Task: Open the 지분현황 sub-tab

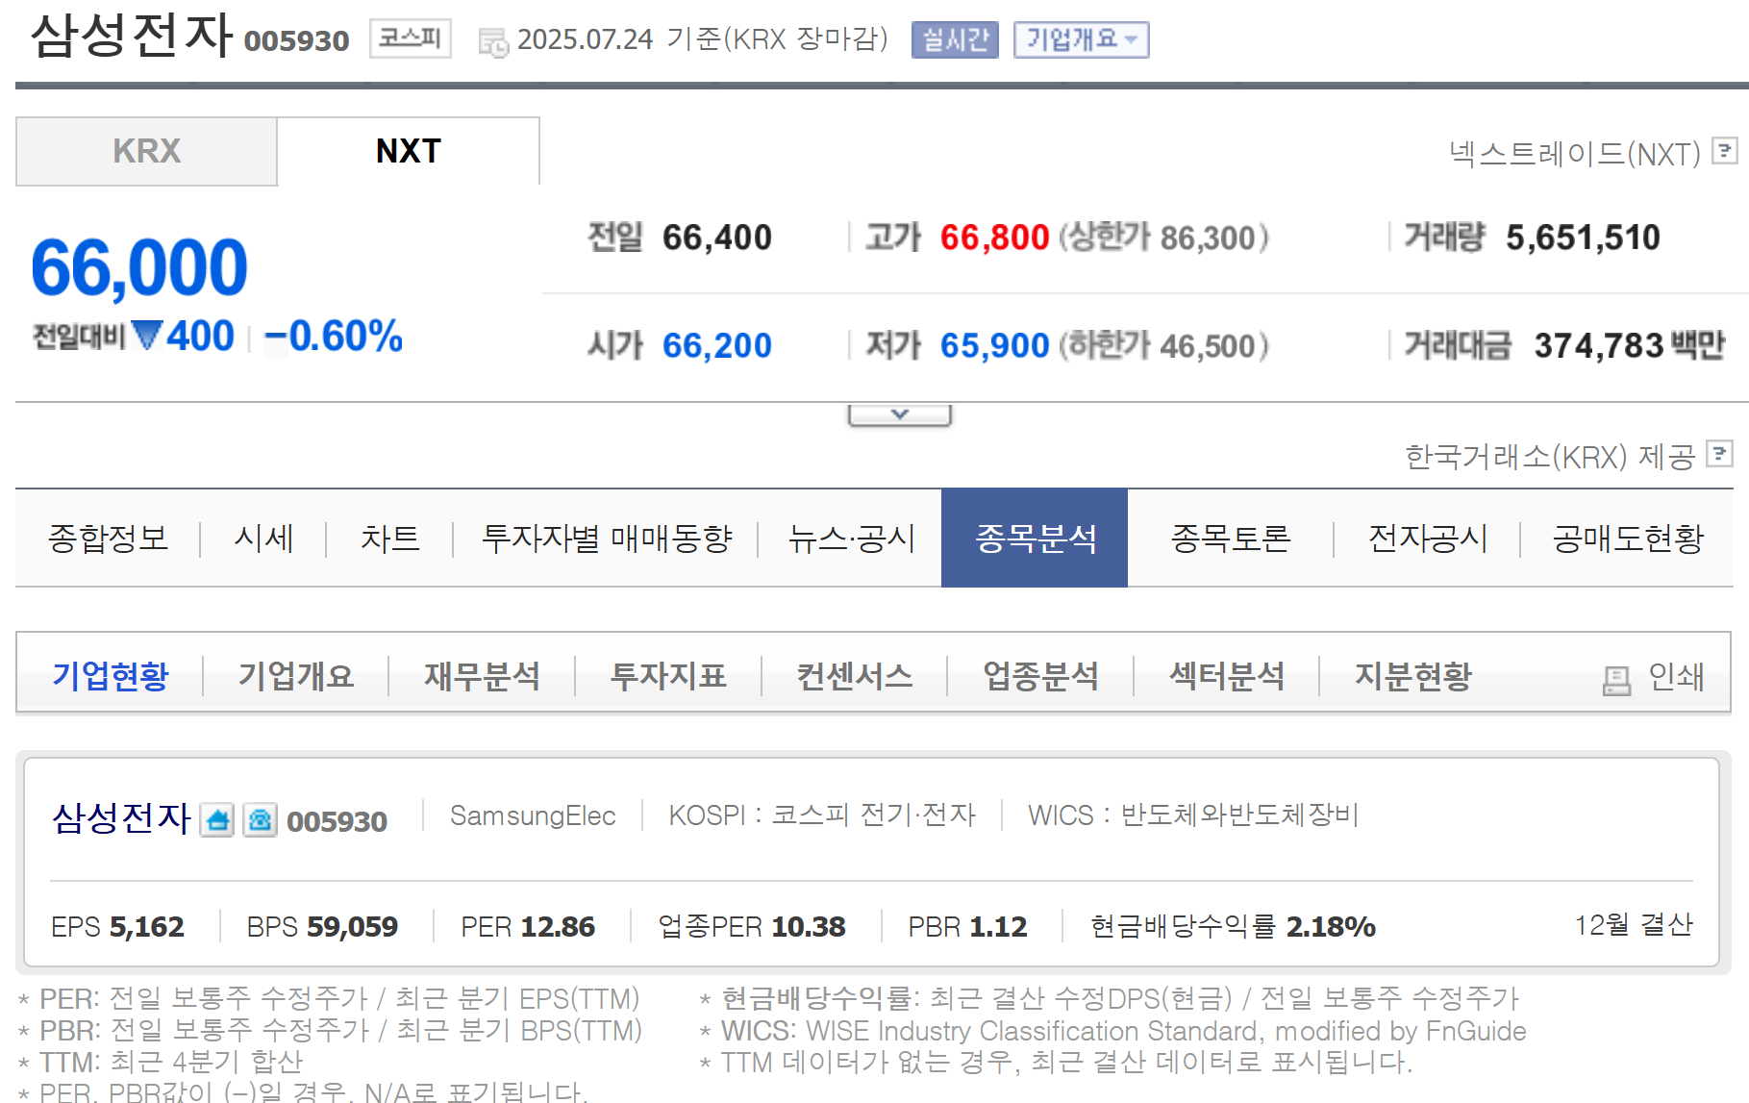Action: (x=1412, y=675)
